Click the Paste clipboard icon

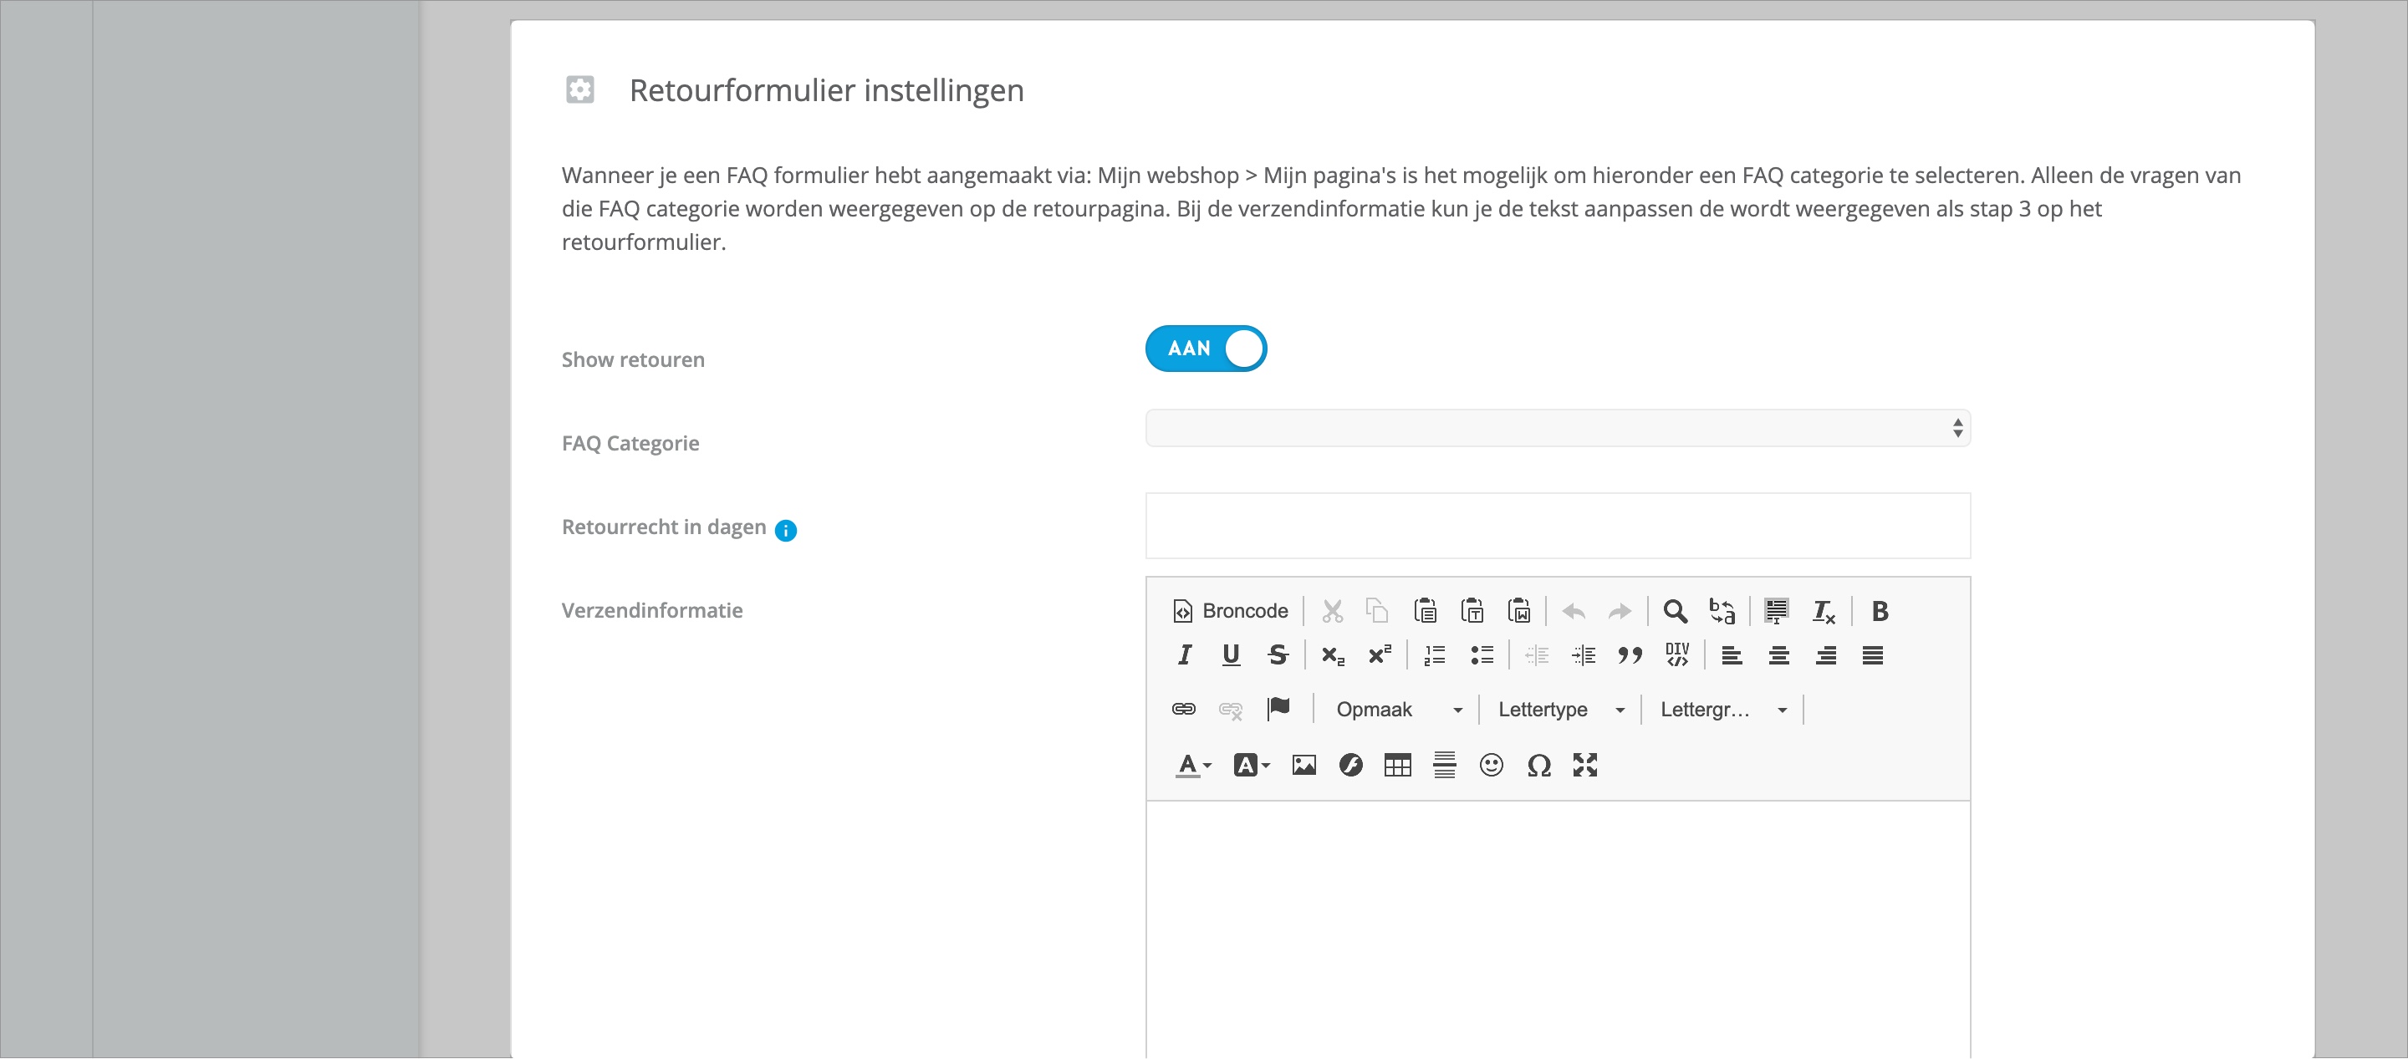point(1425,610)
